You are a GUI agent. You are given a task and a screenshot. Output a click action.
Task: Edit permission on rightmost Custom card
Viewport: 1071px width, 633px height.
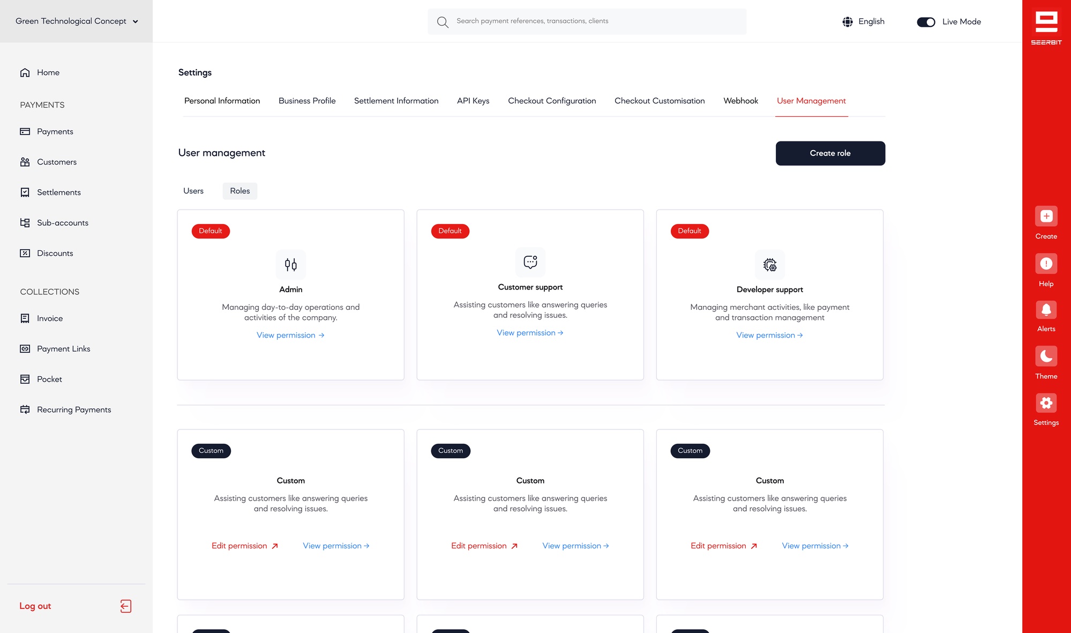(x=724, y=546)
